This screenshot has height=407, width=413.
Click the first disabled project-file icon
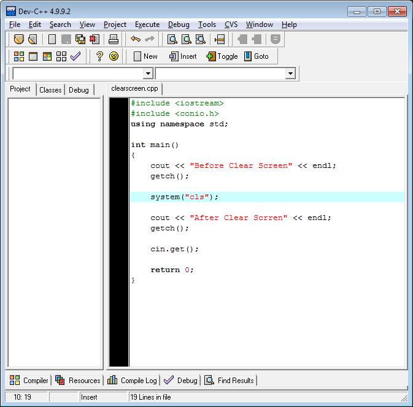(x=242, y=39)
